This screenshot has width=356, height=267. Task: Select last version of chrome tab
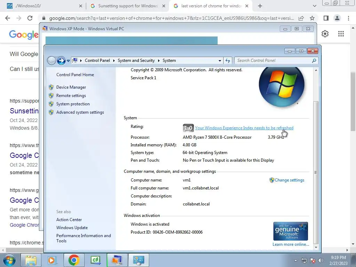point(210,6)
